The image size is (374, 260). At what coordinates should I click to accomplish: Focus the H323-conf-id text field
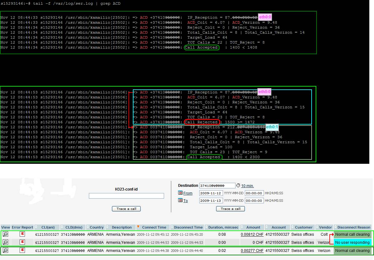[x=126, y=196]
